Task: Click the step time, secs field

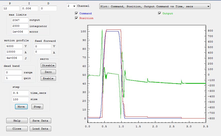Action: (20, 93)
